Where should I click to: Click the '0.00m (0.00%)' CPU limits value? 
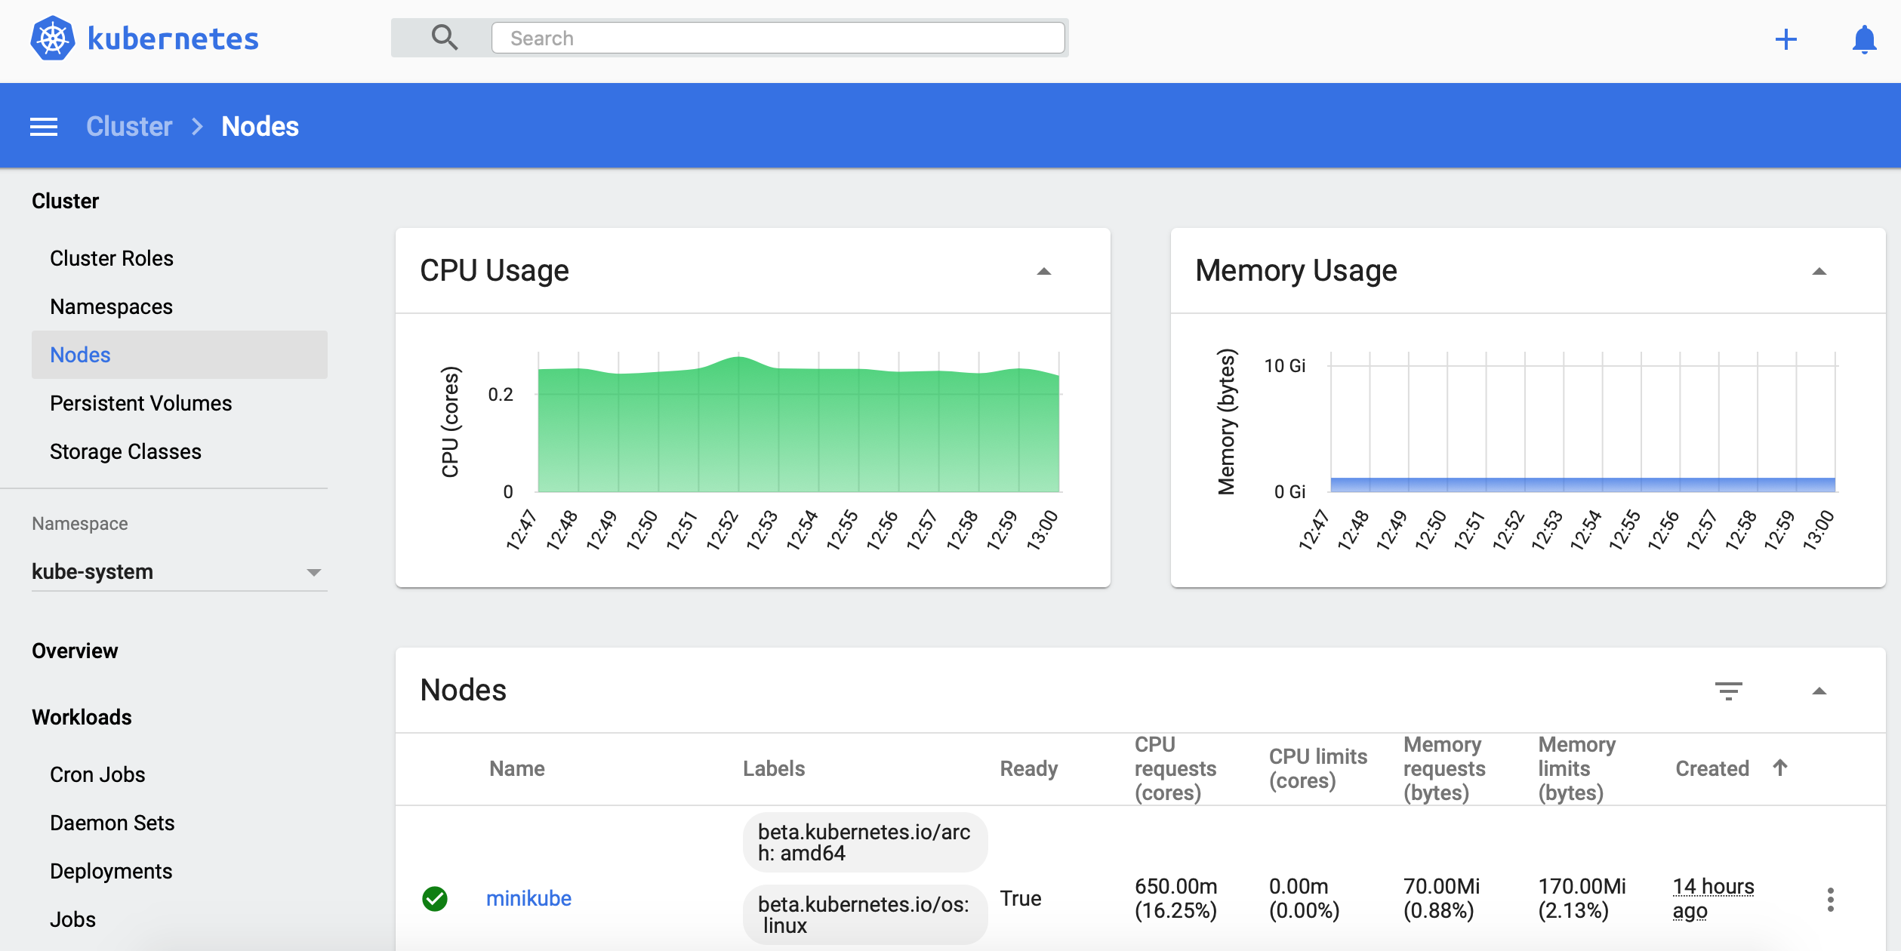[1305, 898]
